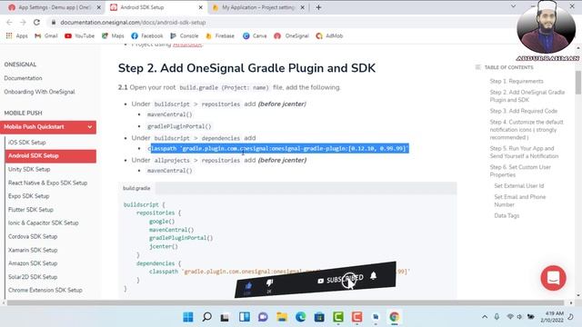Jump to Step 5. Run Your App section
Image resolution: width=582 pixels, height=327 pixels.
[524, 152]
